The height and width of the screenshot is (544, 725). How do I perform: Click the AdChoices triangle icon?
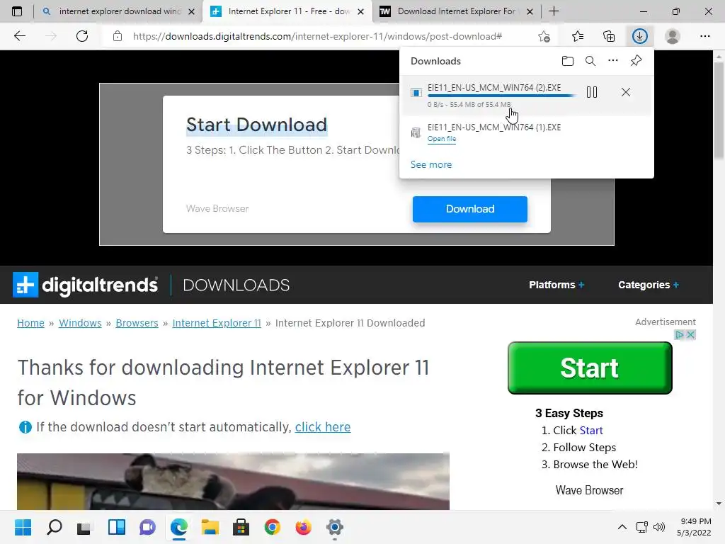pyautogui.click(x=679, y=334)
